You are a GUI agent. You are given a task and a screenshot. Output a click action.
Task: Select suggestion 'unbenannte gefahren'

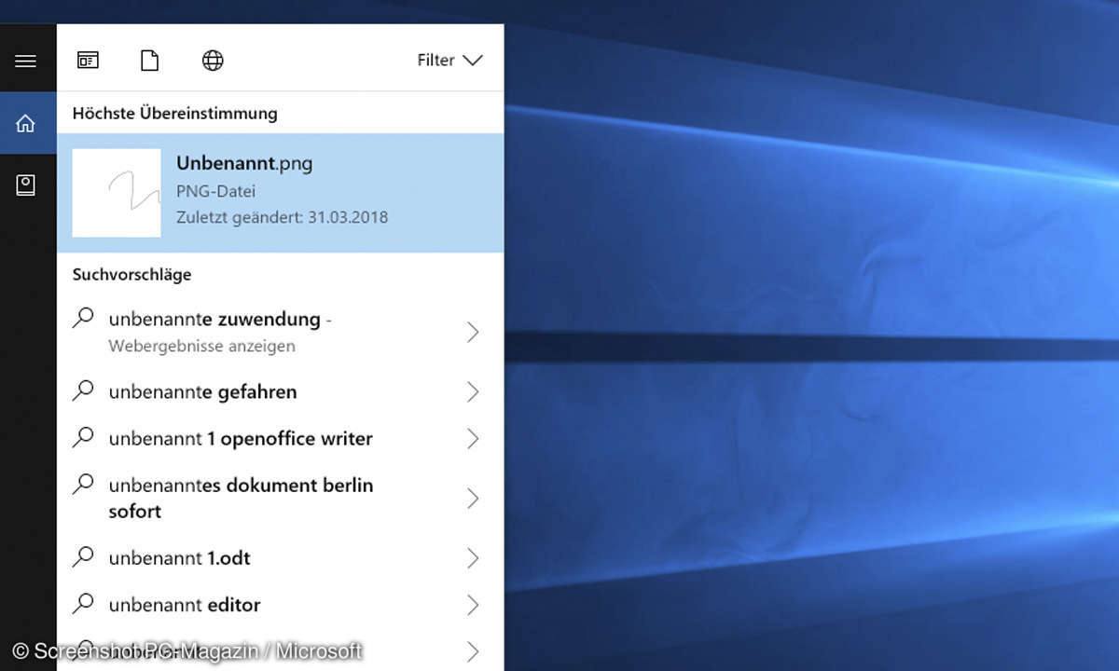(x=280, y=392)
